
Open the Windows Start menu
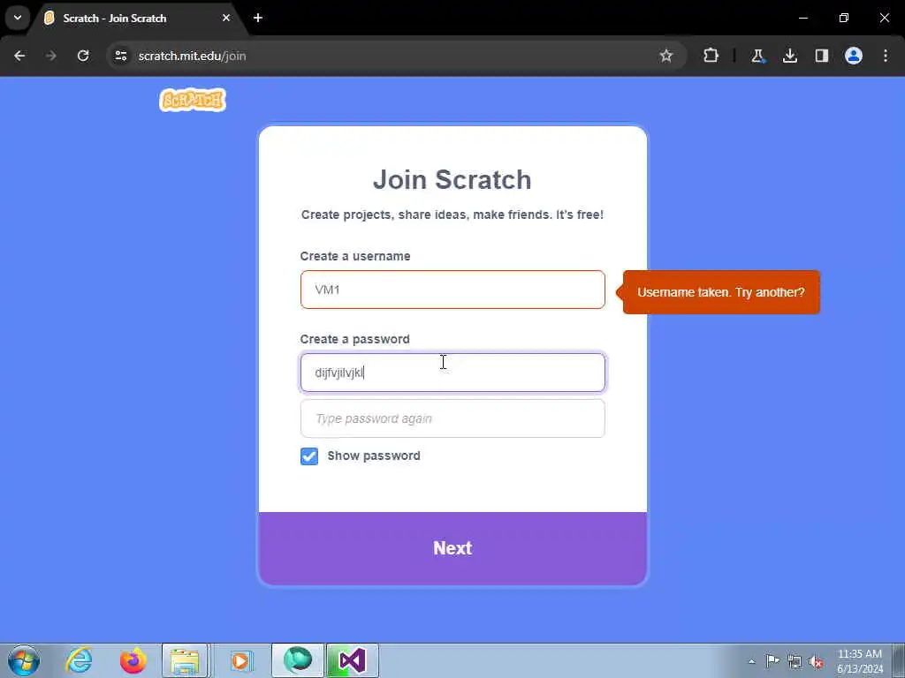[24, 660]
